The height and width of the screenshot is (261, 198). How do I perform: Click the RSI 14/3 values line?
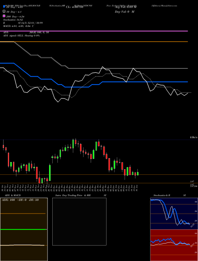point(23,23)
